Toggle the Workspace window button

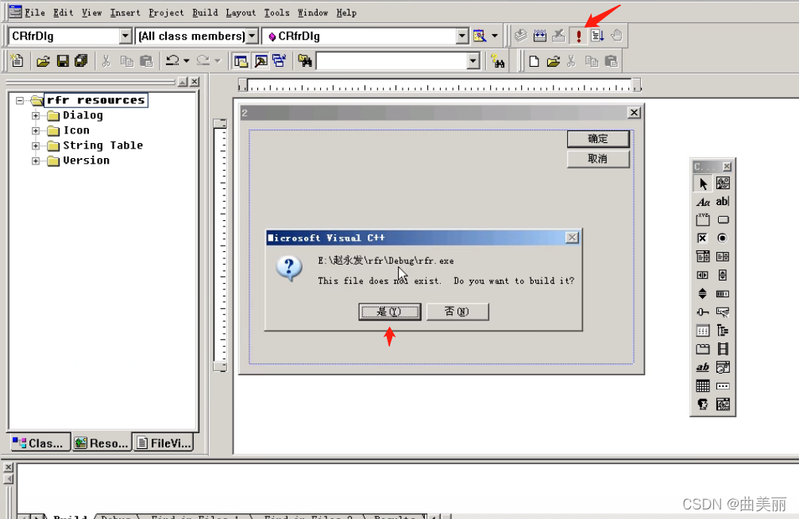click(x=241, y=61)
